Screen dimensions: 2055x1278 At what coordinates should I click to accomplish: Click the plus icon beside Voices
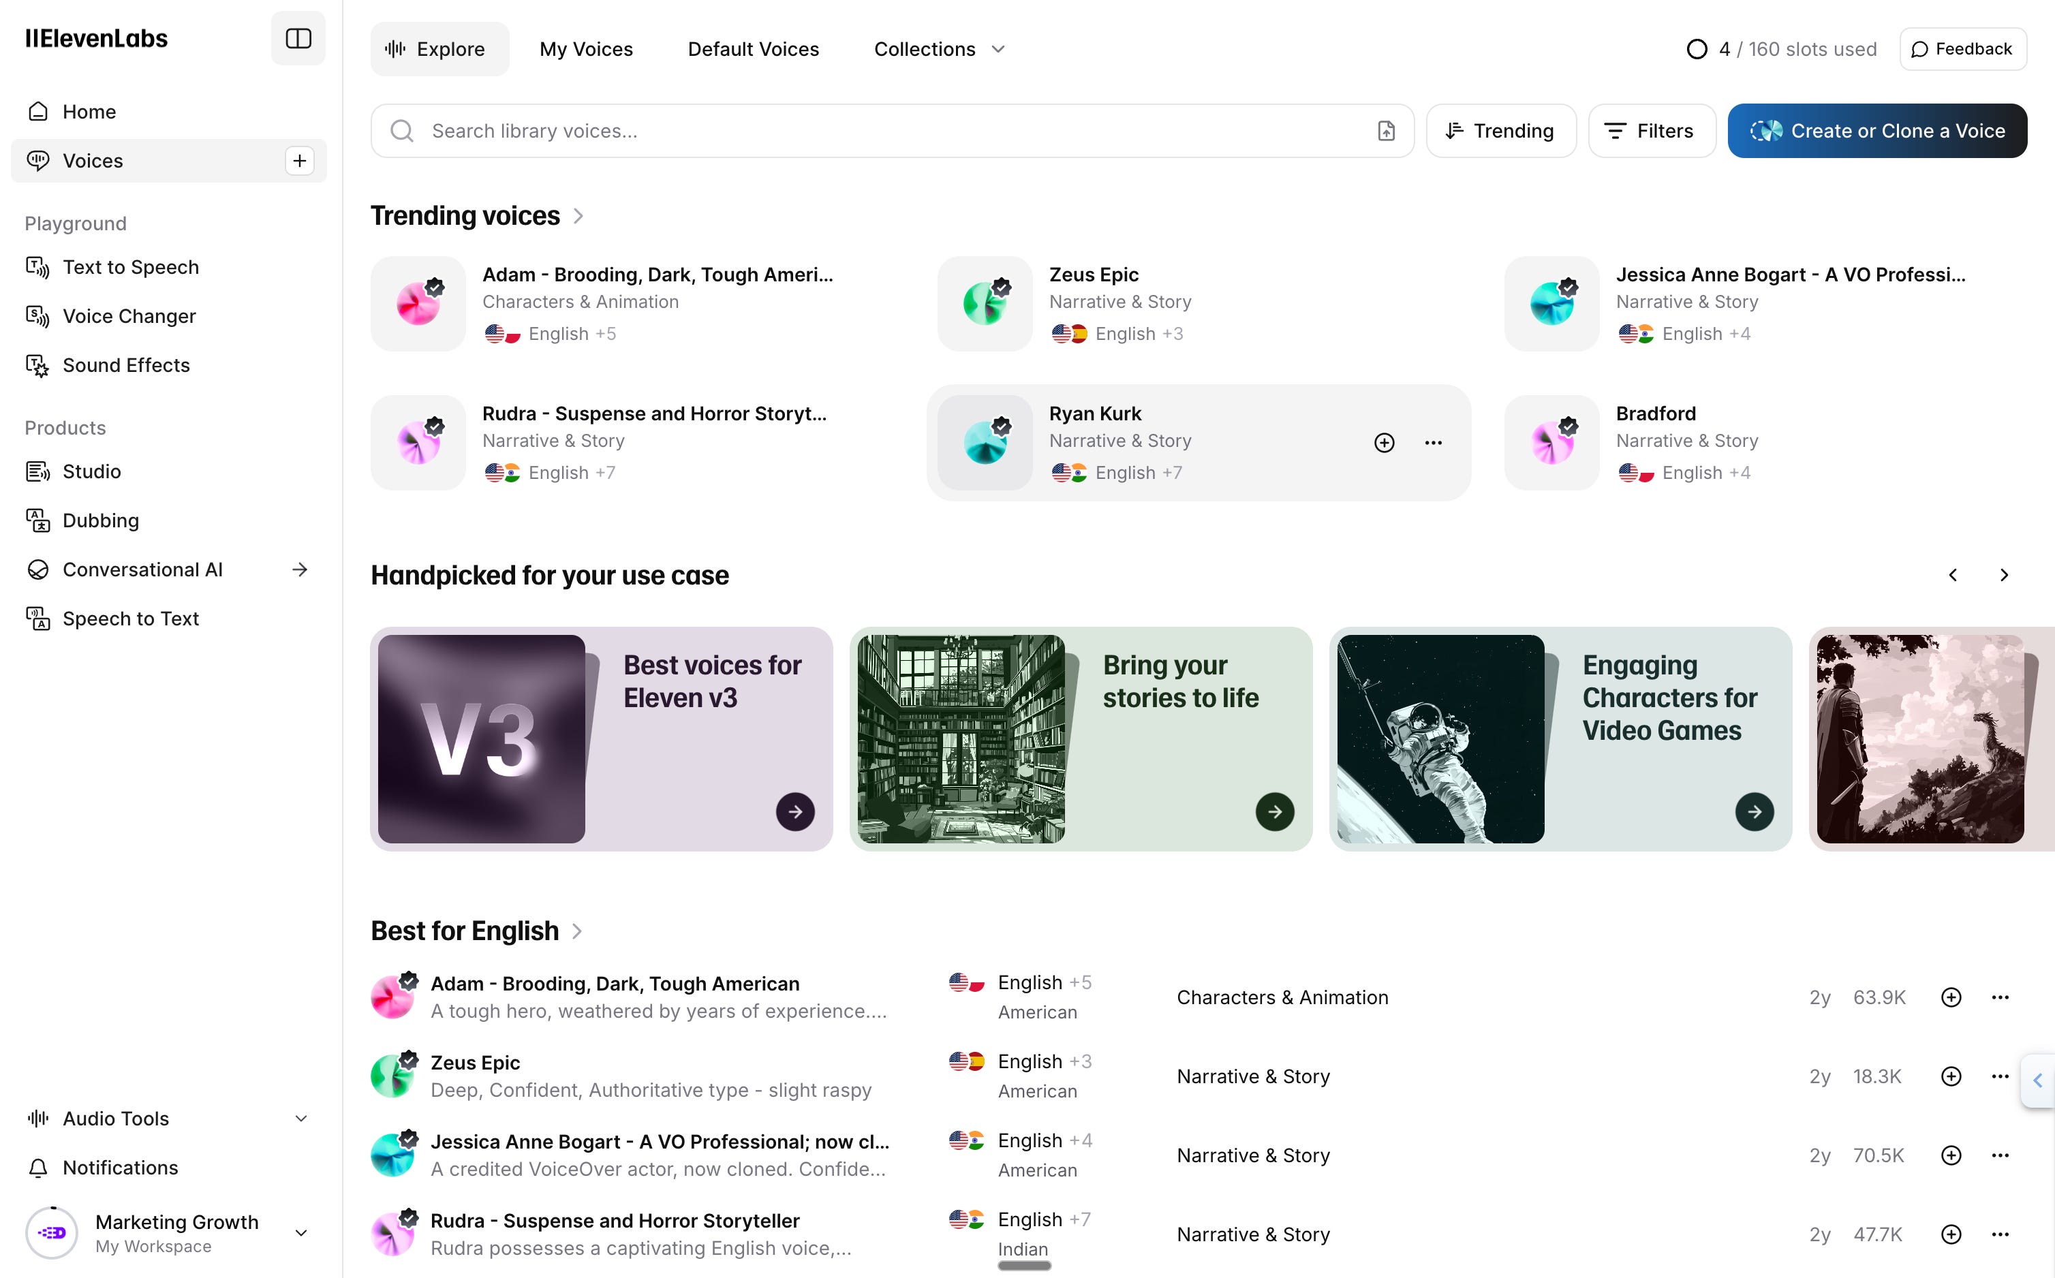(x=299, y=161)
